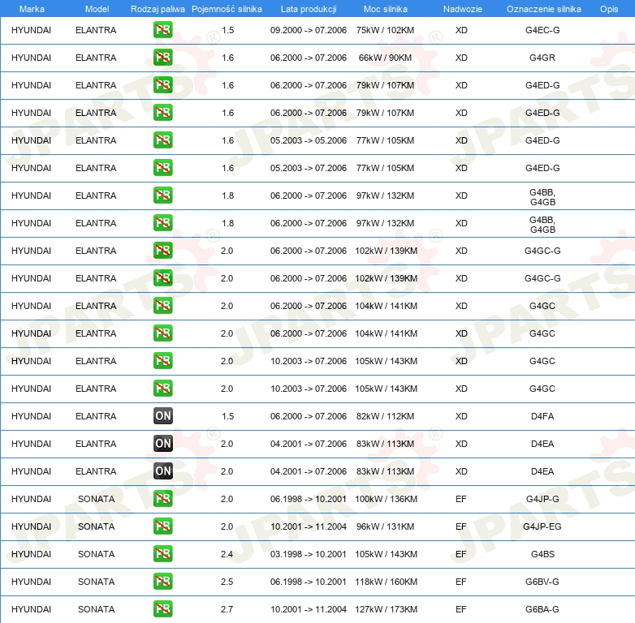The image size is (635, 623).
Task: Select engine code G4GR
Action: click(x=542, y=58)
